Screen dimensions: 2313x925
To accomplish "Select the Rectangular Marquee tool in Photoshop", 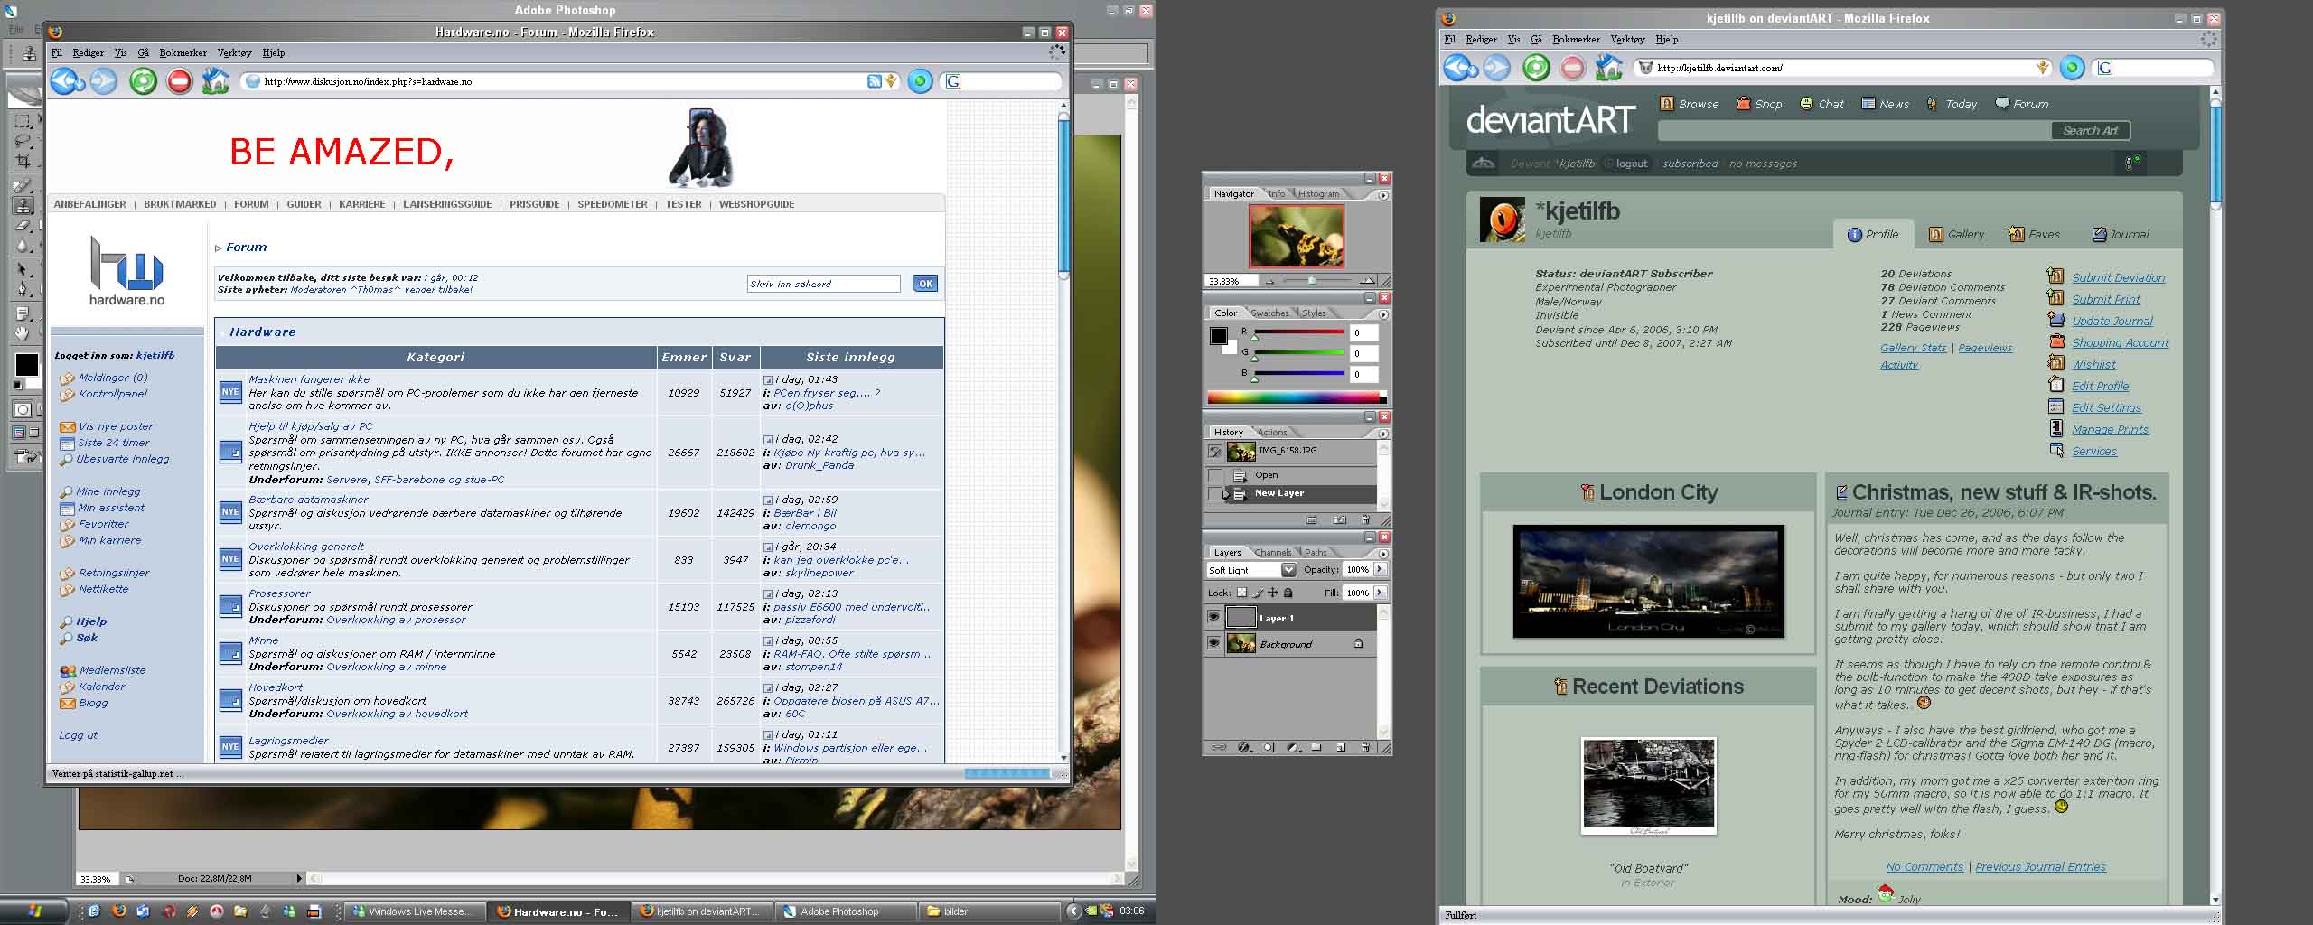I will tap(23, 121).
